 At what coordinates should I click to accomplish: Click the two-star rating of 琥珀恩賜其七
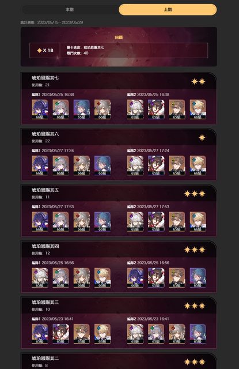pos(198,81)
